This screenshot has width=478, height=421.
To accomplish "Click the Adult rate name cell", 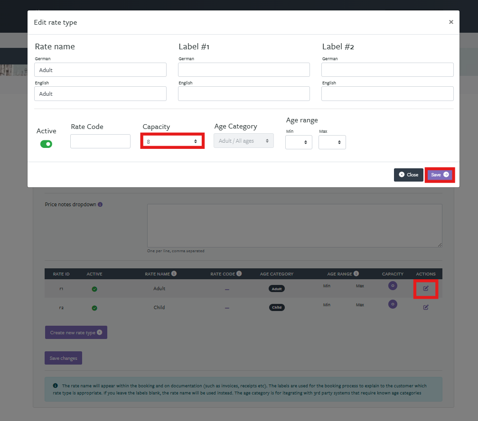I will coord(159,288).
